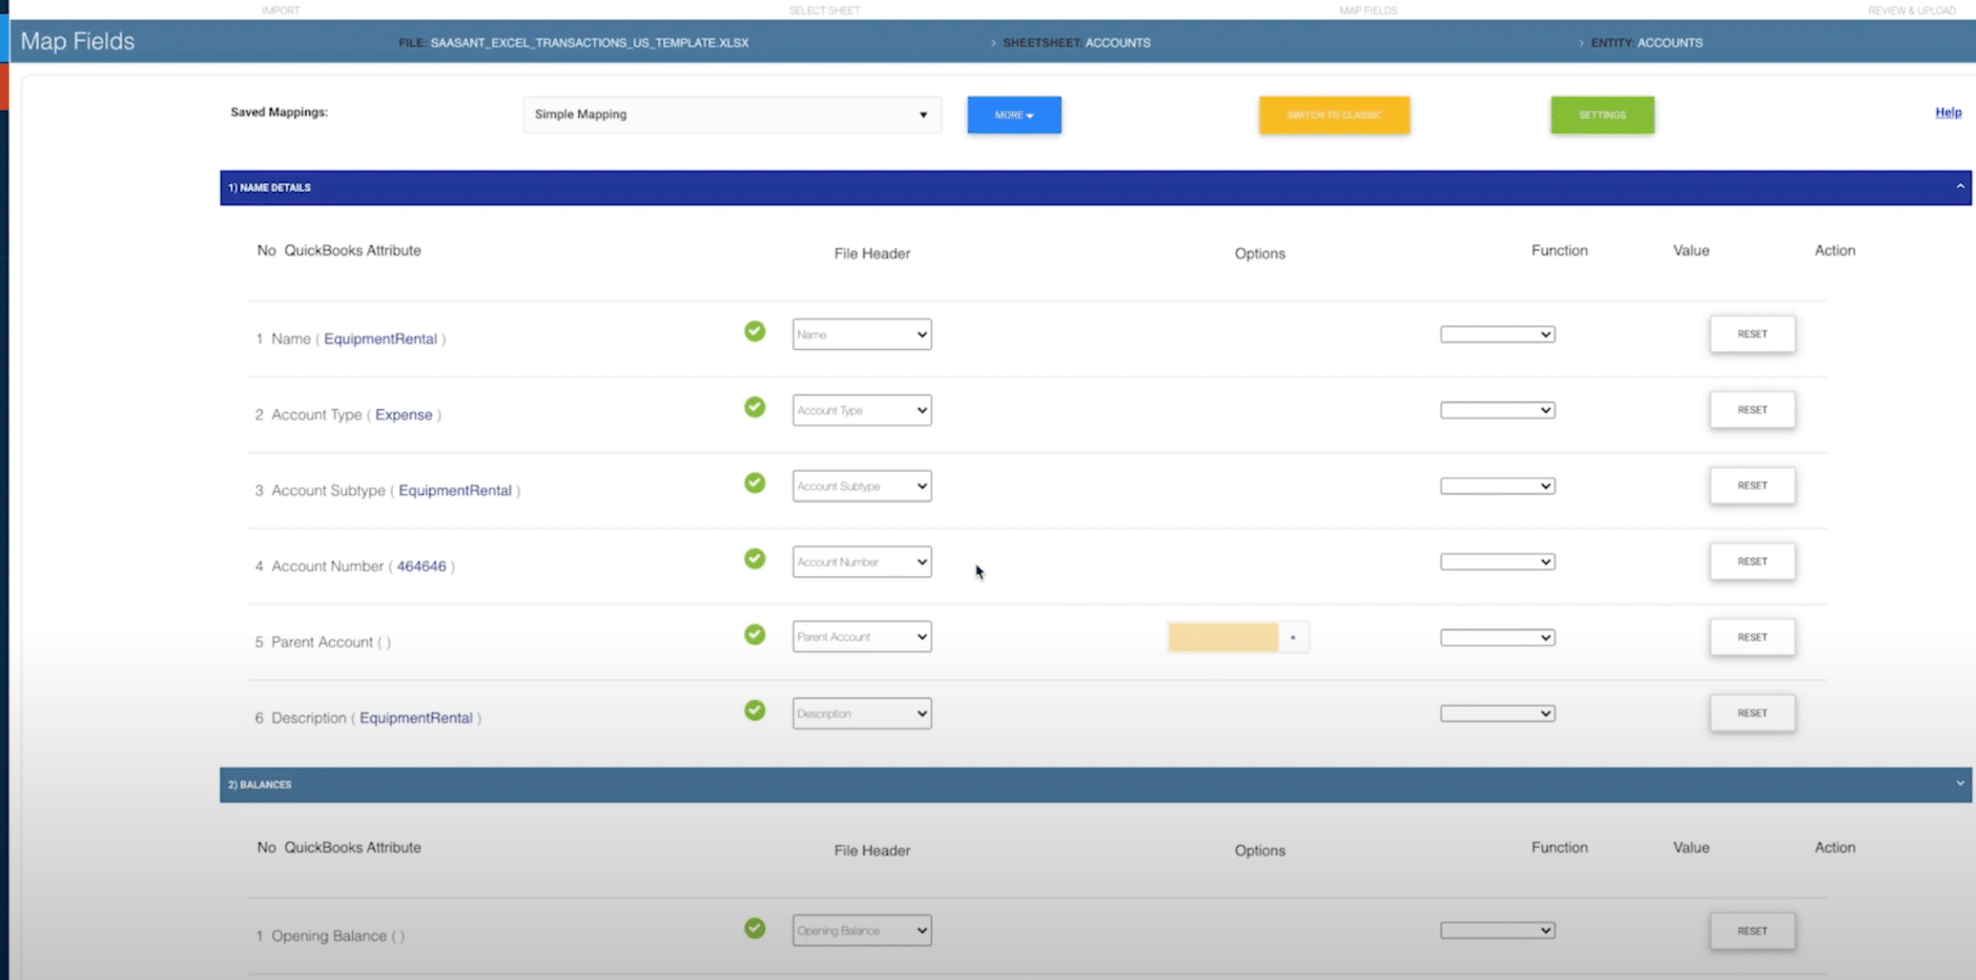Screen dimensions: 1976x980
Task: Reset the Description row mapping
Action: (x=1752, y=714)
